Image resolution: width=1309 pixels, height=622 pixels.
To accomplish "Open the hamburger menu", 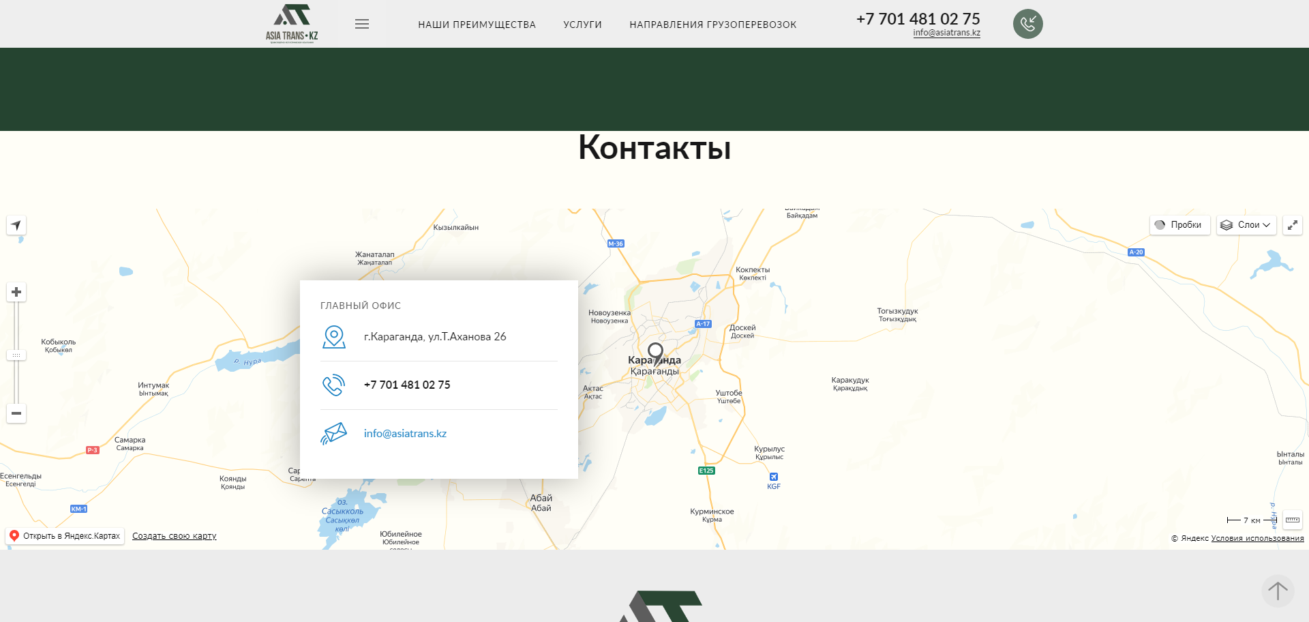I will click(362, 24).
